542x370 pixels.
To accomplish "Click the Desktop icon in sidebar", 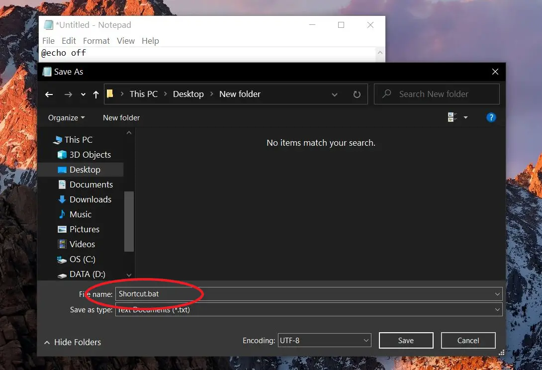I will (62, 170).
